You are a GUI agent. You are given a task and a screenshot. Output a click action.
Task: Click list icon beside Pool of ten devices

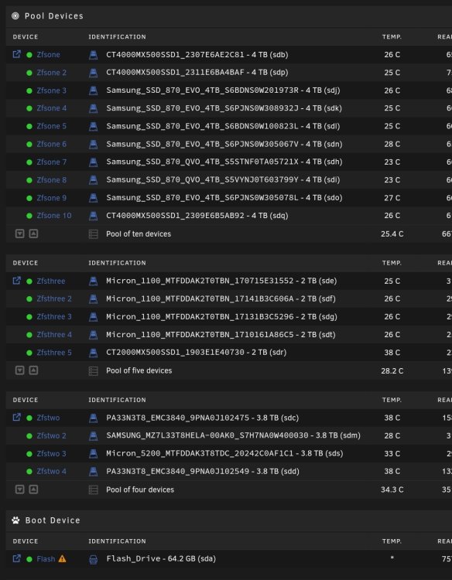coord(94,234)
